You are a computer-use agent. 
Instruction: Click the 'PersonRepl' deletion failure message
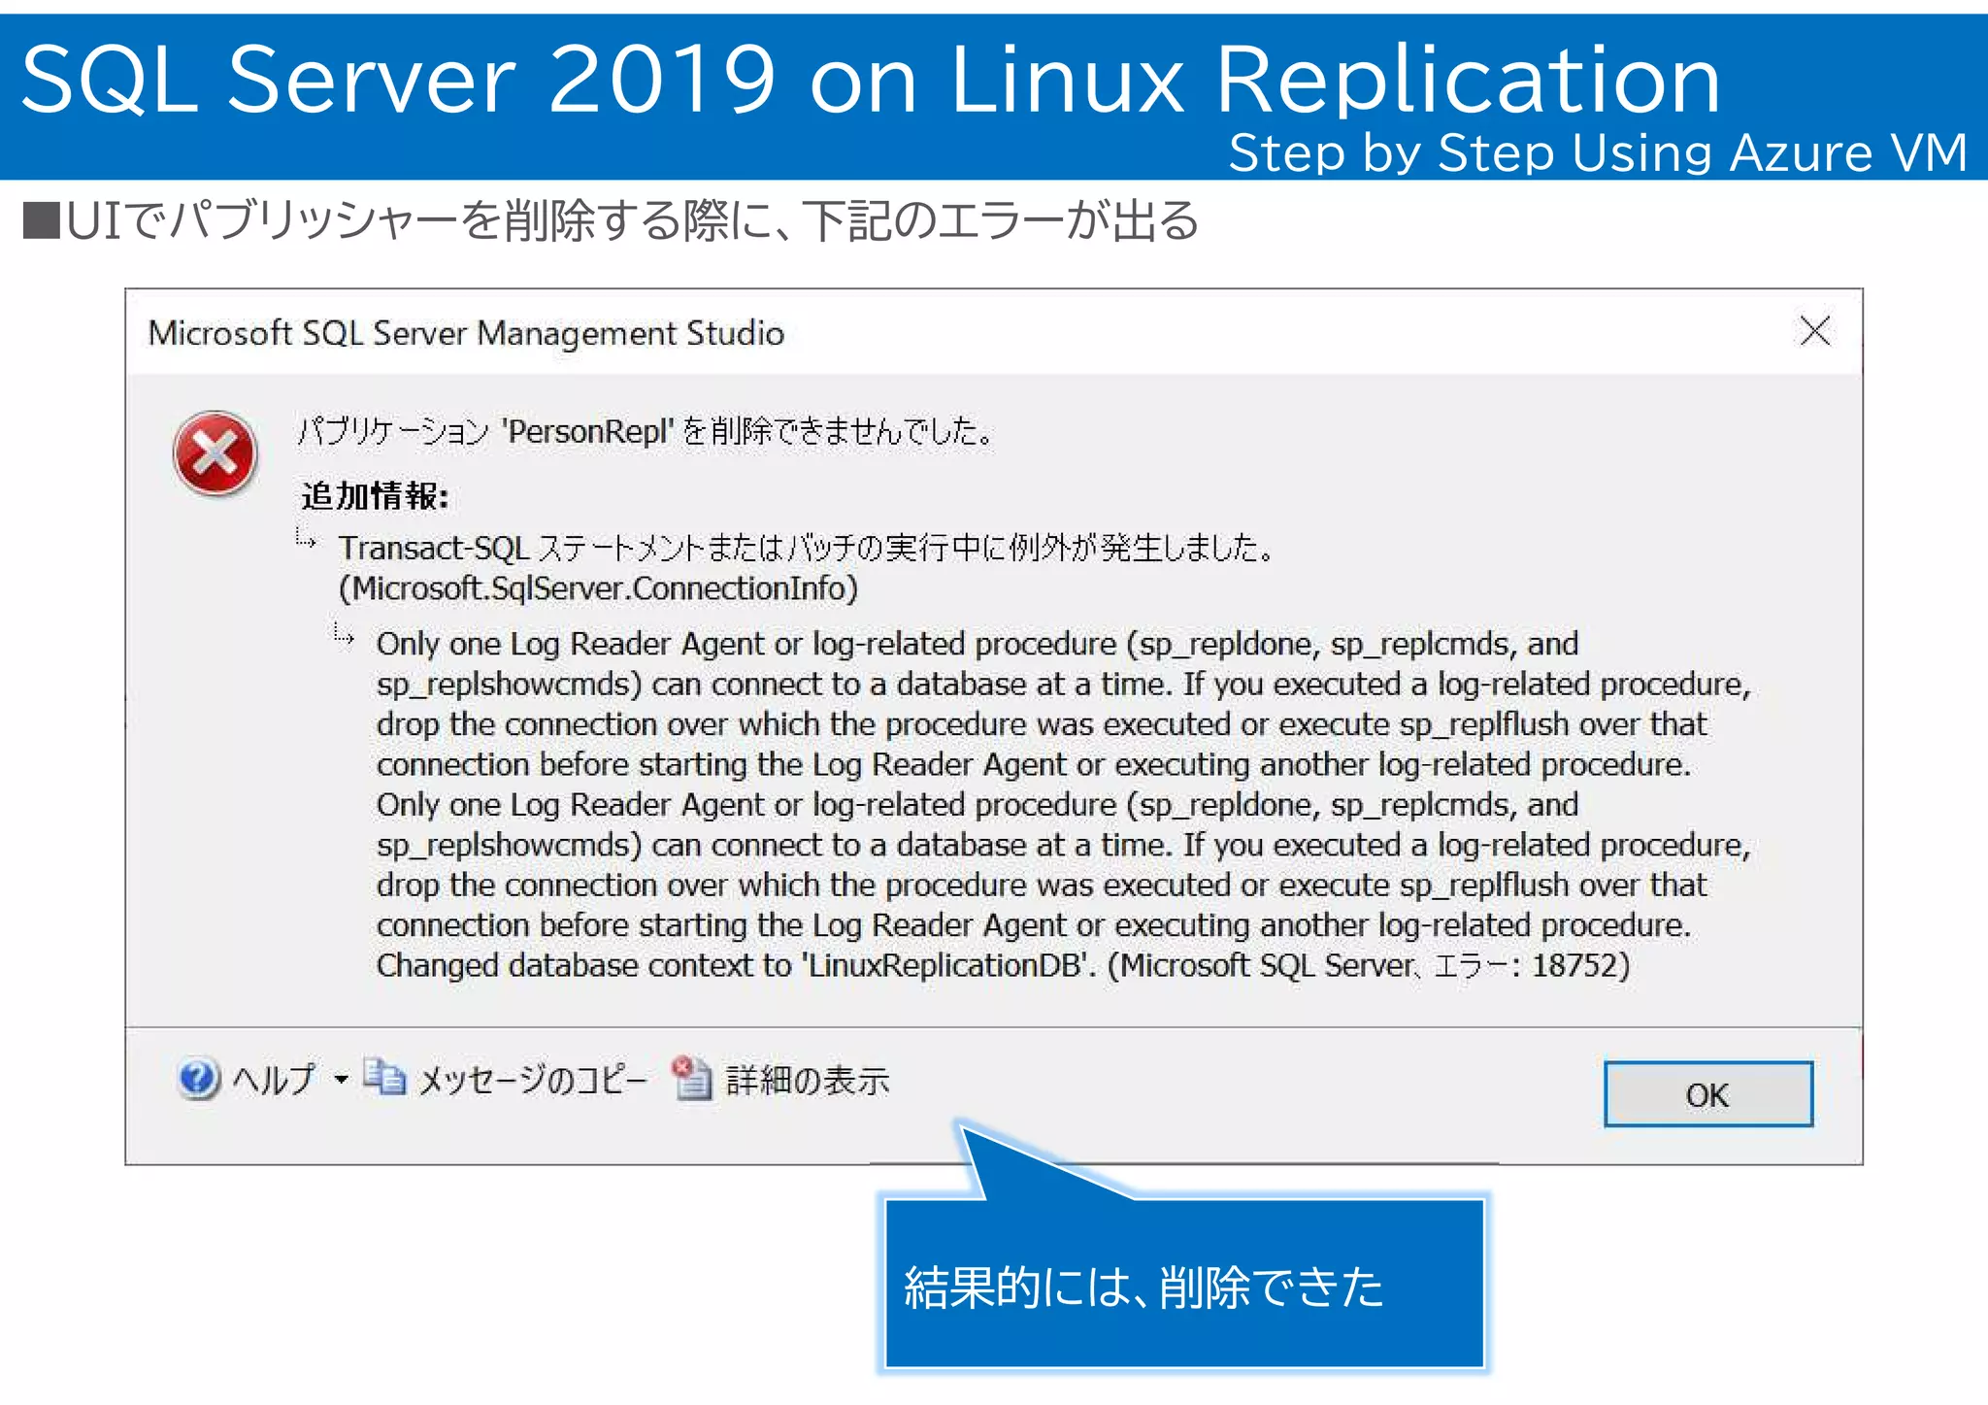[646, 430]
